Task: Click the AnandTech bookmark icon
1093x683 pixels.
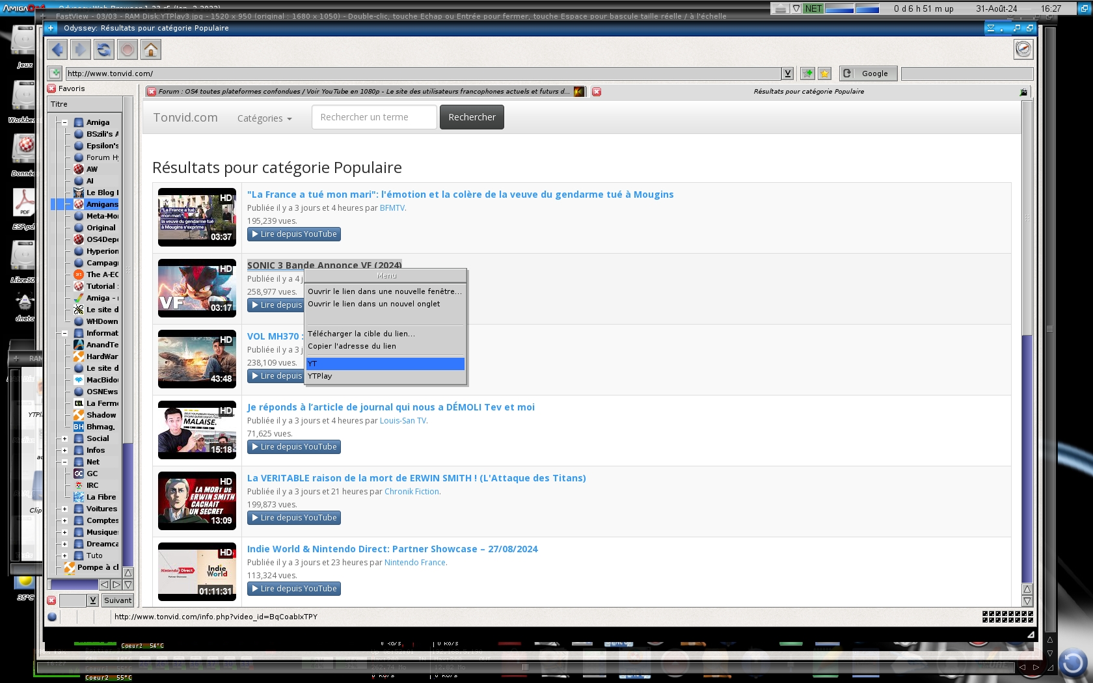Action: 79,345
